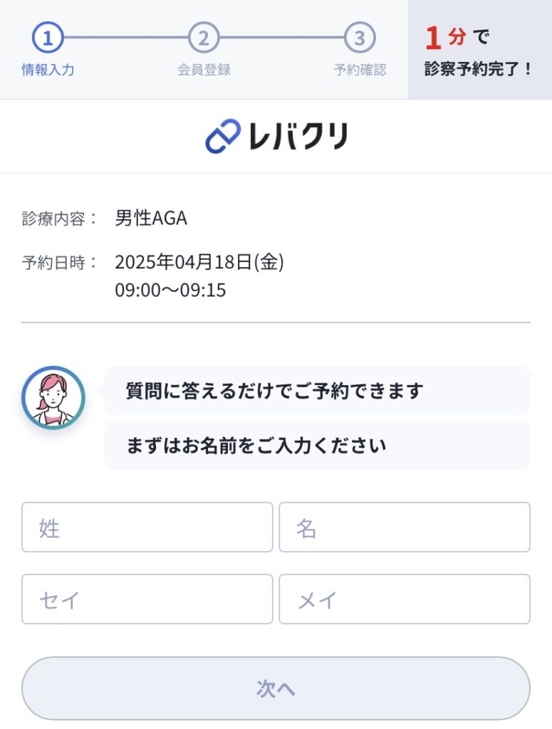
Task: Select the 情報入力 step label
Action: pyautogui.click(x=48, y=70)
